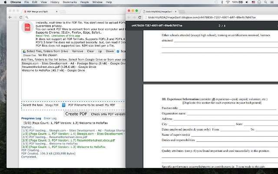Switch to the Error Log tab

(x=50, y=118)
